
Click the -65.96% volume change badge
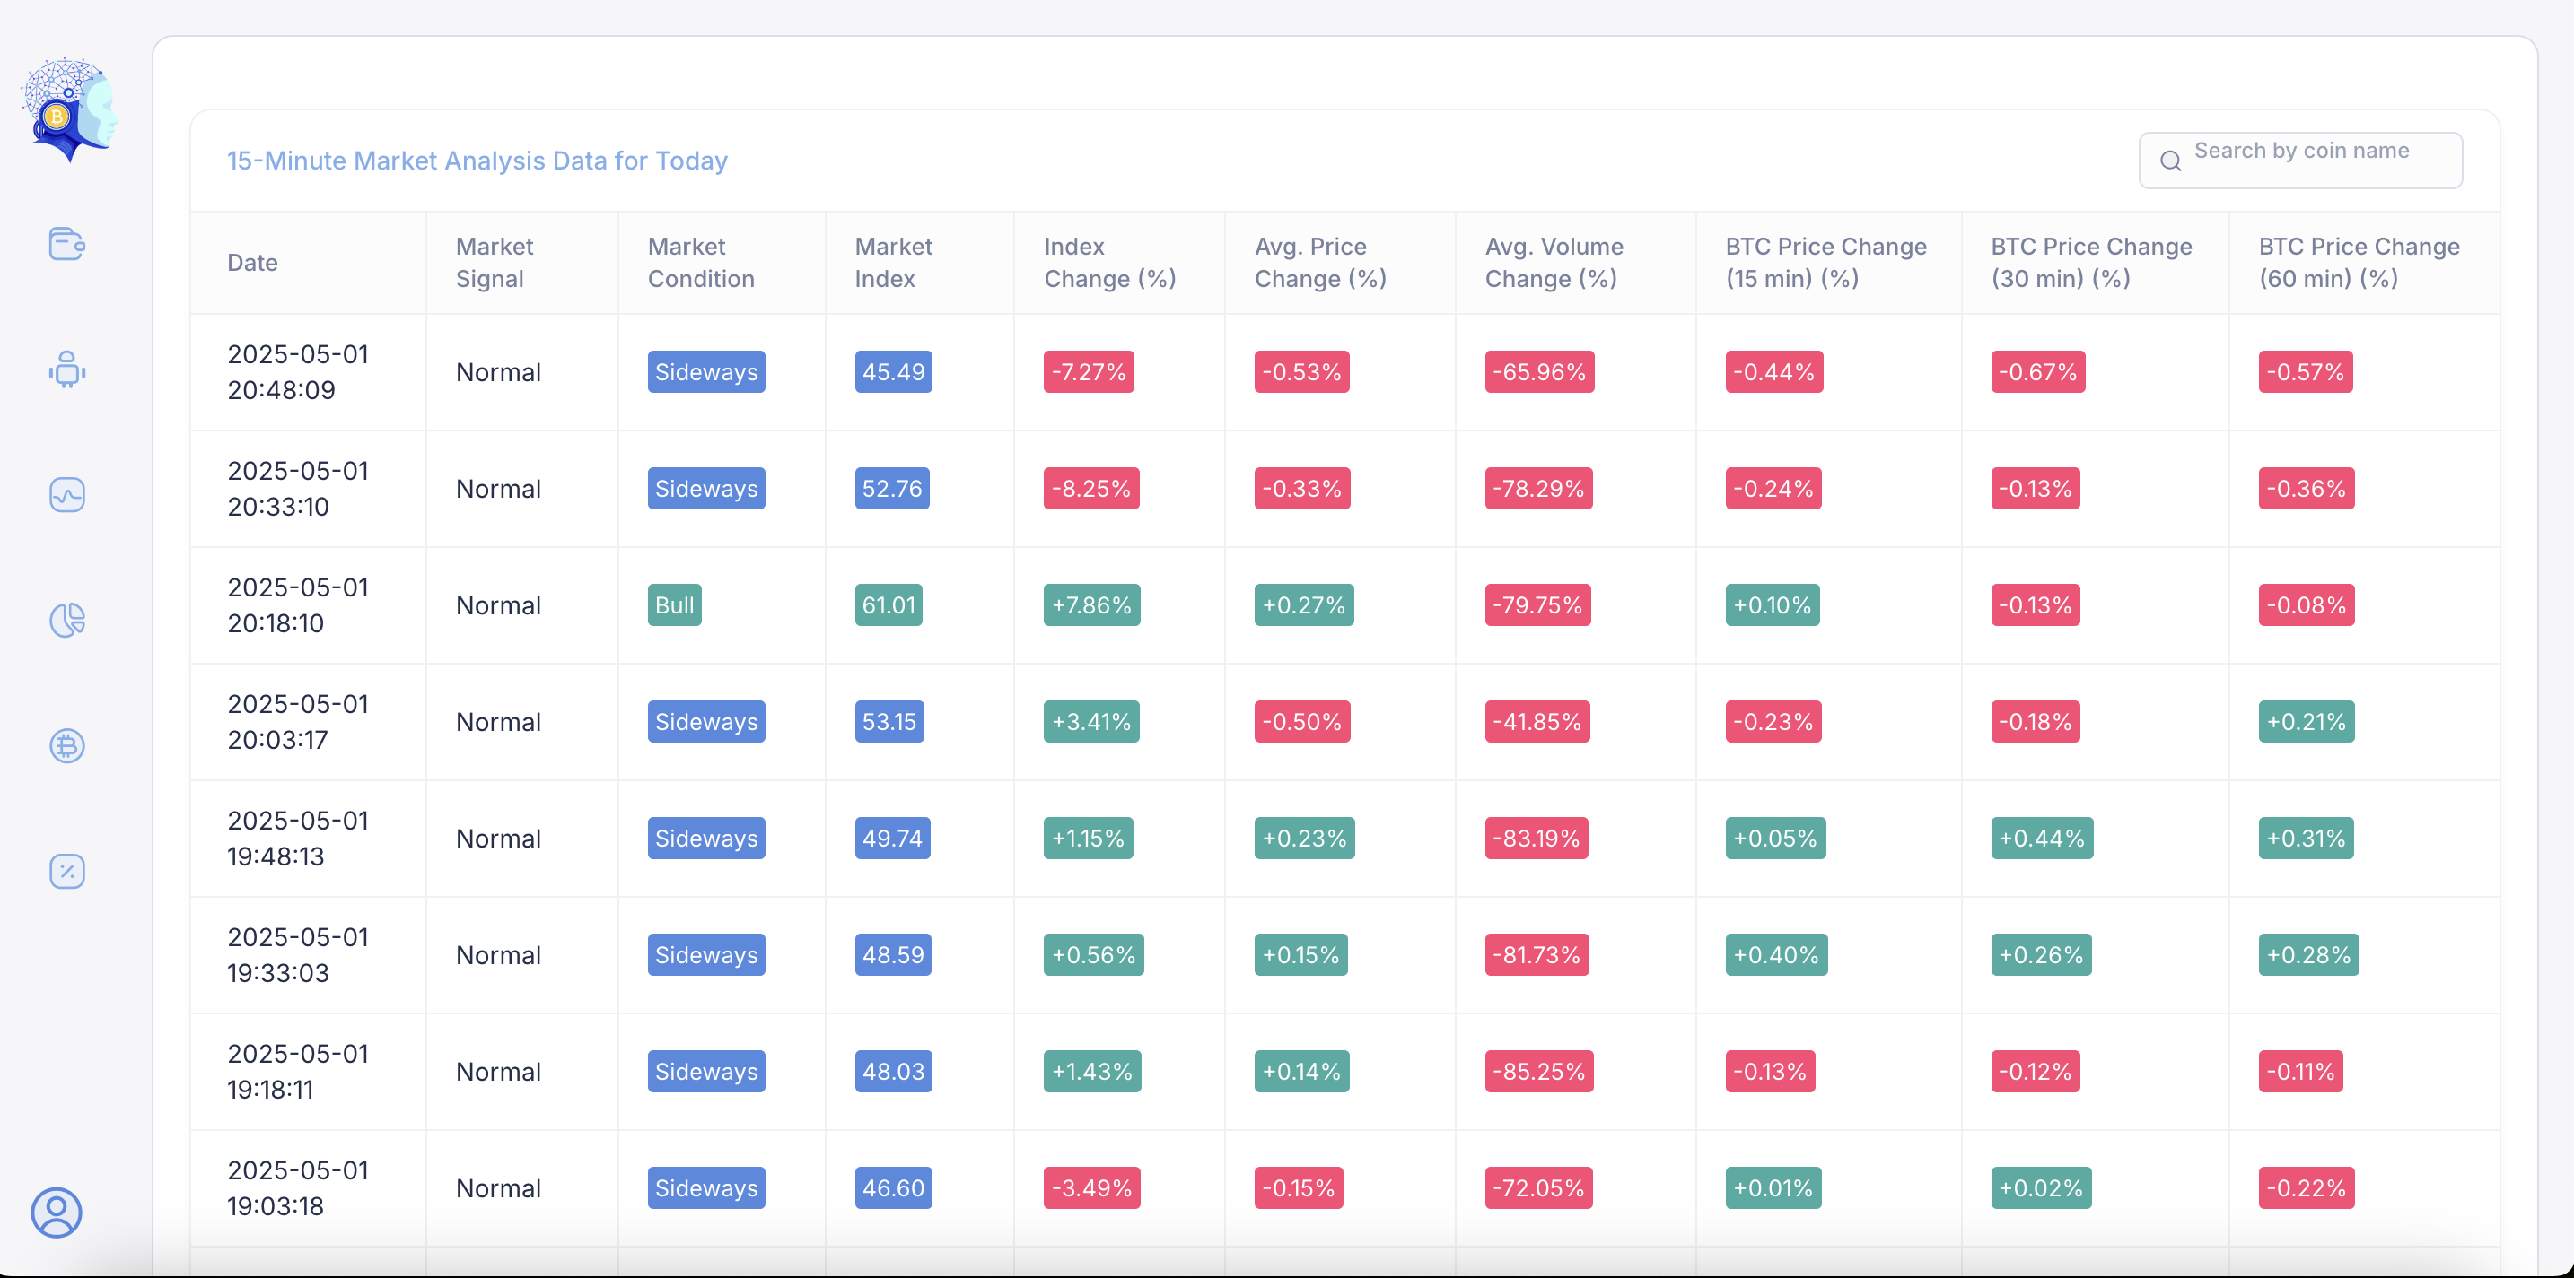pyautogui.click(x=1539, y=371)
